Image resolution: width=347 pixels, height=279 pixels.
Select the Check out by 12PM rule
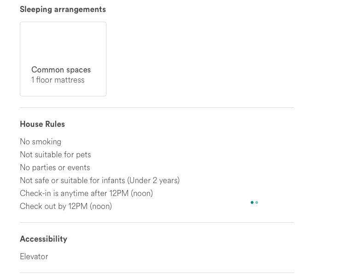coord(66,206)
